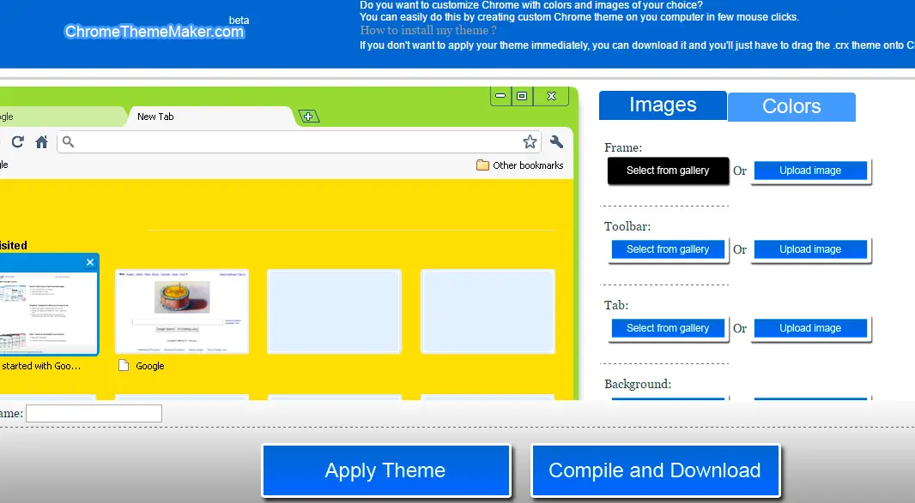The width and height of the screenshot is (915, 503).
Task: Click the Other bookmarks folder icon
Action: (x=482, y=165)
